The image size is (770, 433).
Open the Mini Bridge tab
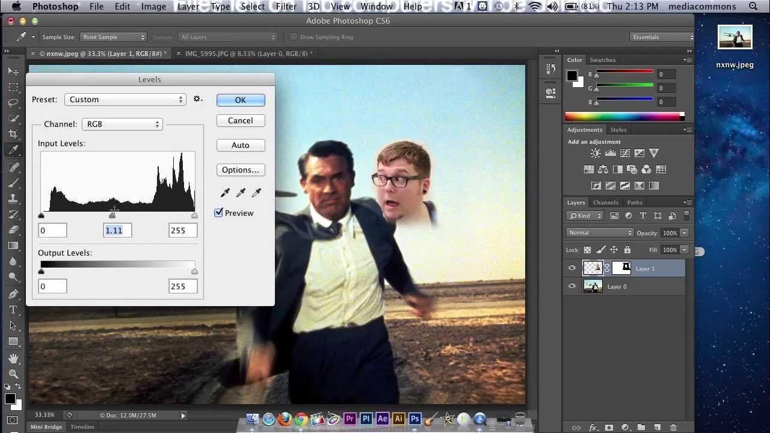[46, 427]
